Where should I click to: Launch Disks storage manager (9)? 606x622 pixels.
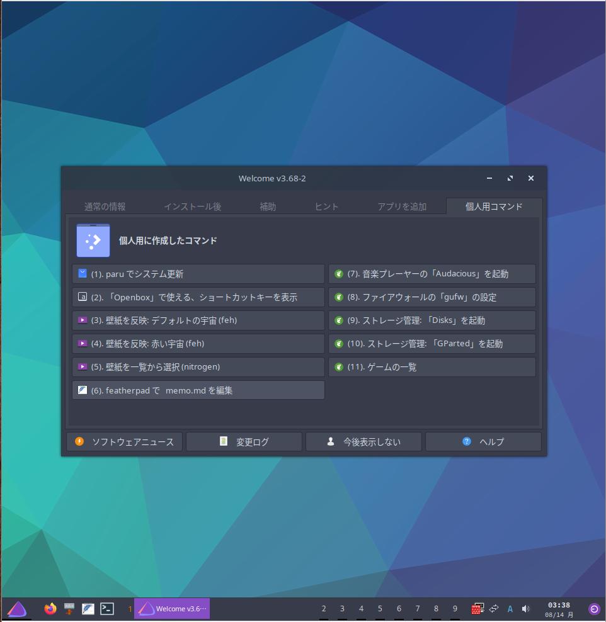pos(432,320)
